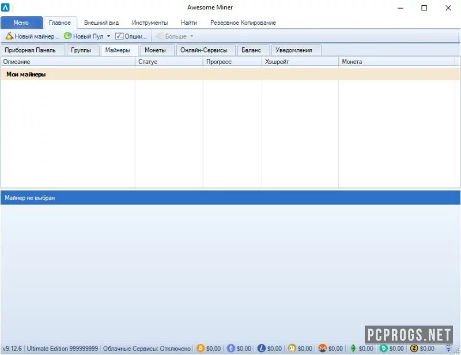Click the Awesome Miner logo in title bar

[5, 8]
